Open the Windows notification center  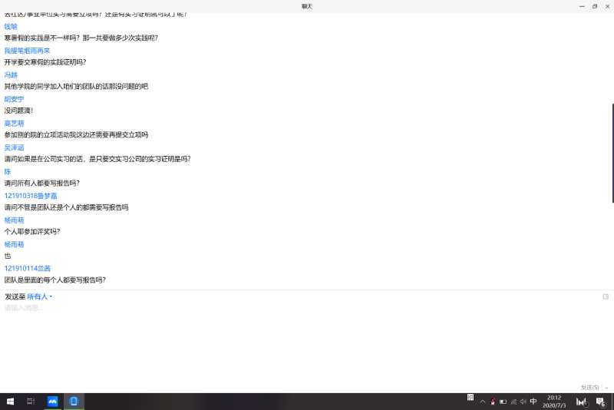click(x=600, y=402)
